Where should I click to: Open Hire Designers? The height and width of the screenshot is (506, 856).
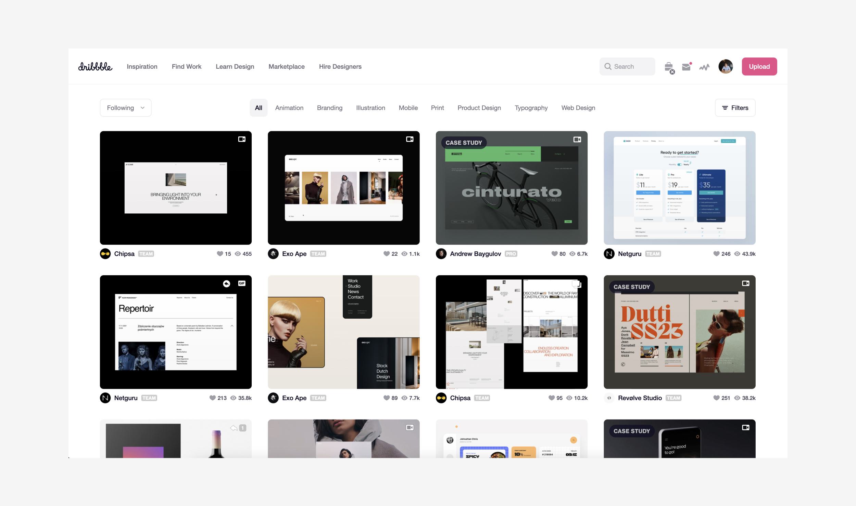tap(340, 67)
